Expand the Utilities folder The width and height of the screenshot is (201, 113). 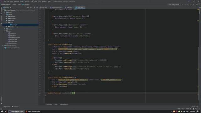click(7, 27)
